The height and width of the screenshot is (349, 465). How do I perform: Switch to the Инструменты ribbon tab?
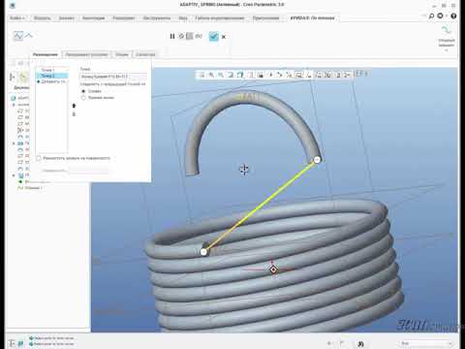[157, 18]
